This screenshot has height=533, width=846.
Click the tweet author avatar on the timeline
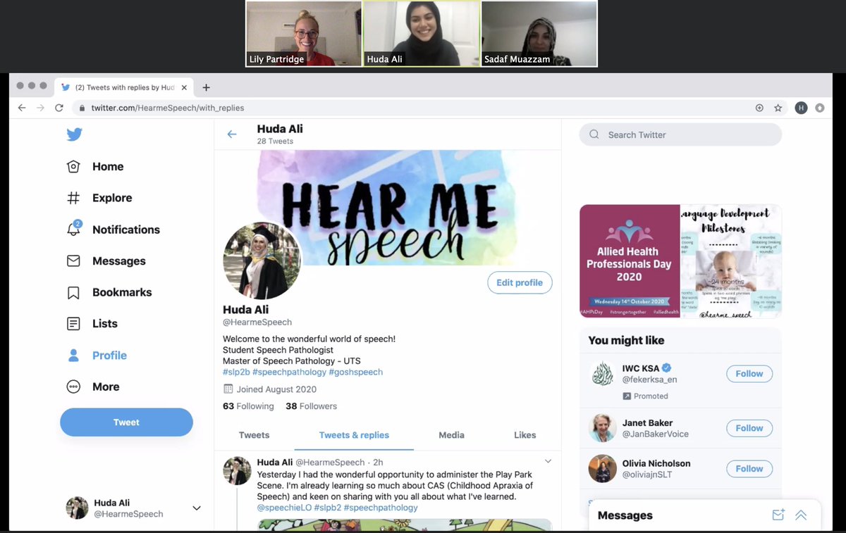[238, 470]
